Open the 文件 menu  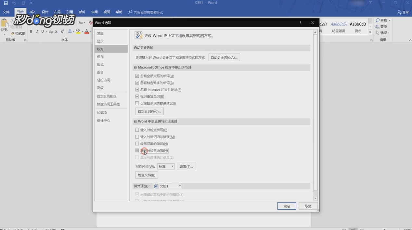tap(6, 12)
